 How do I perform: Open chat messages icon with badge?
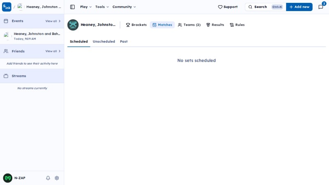(321, 7)
